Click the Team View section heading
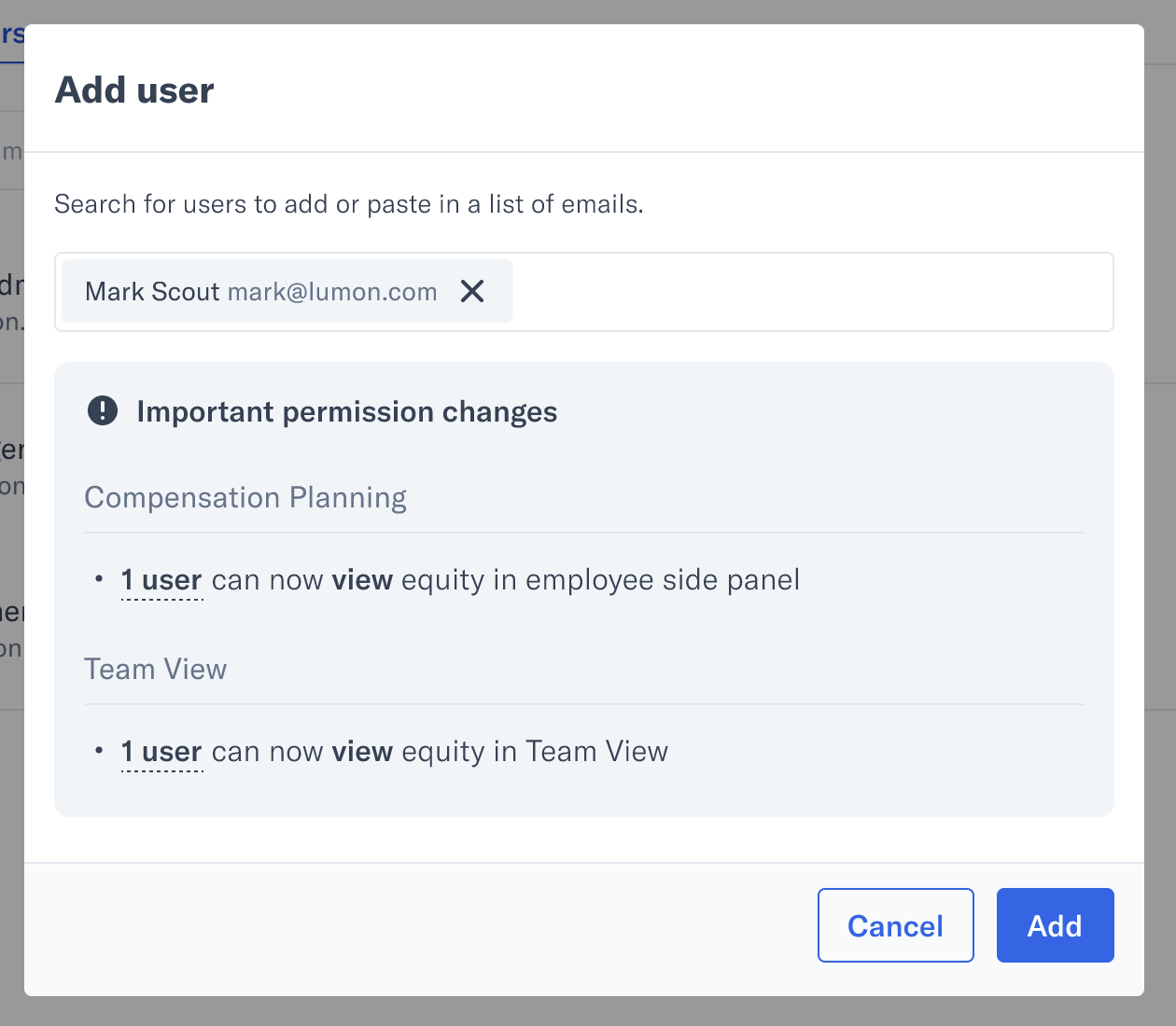 [x=156, y=669]
